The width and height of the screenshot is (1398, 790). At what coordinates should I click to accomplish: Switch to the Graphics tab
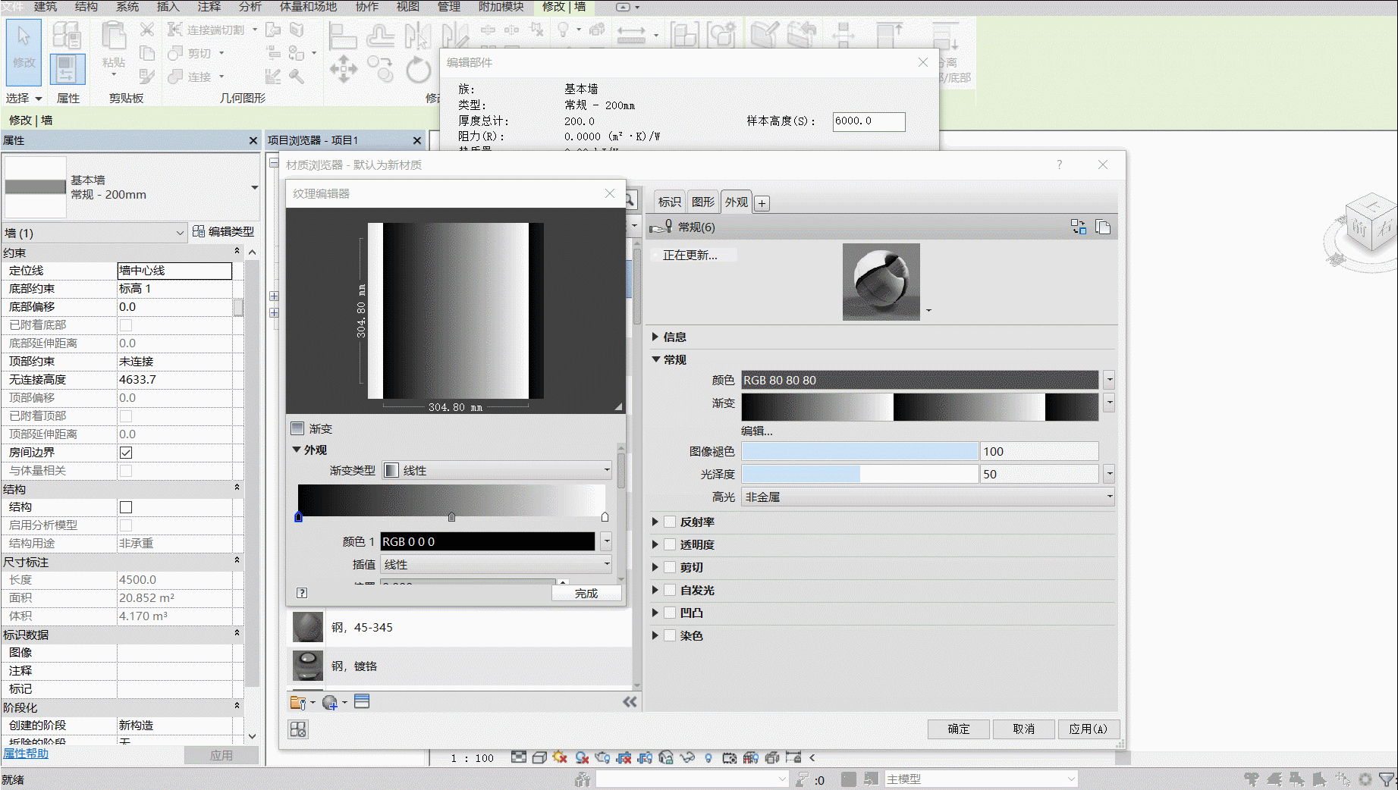click(x=702, y=202)
